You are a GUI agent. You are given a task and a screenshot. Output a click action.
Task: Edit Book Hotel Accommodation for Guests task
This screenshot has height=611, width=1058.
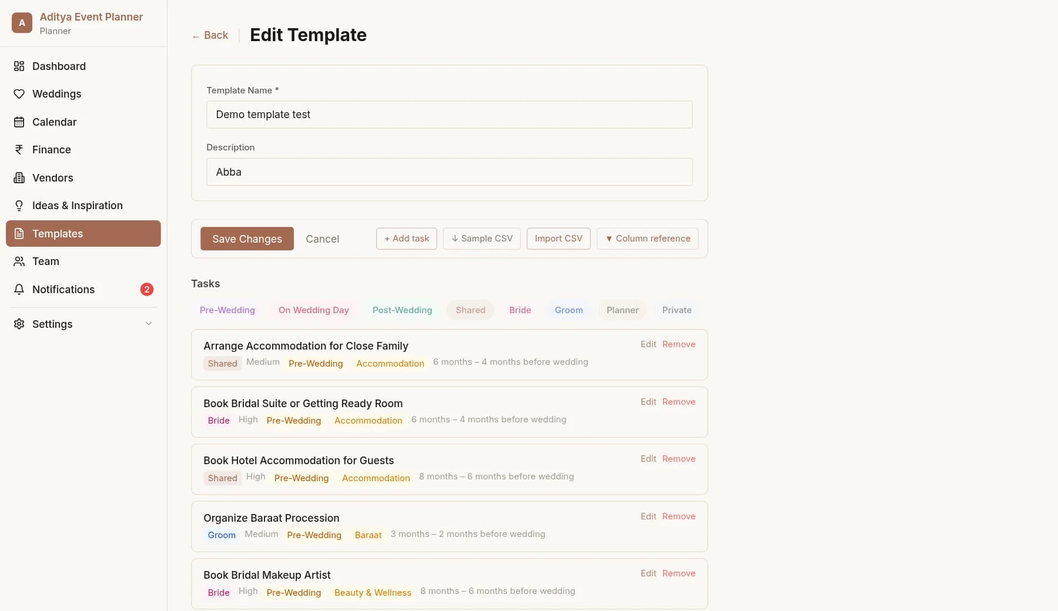tap(648, 459)
